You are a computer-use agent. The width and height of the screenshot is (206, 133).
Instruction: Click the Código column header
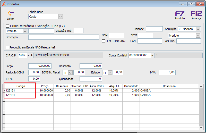(21, 86)
